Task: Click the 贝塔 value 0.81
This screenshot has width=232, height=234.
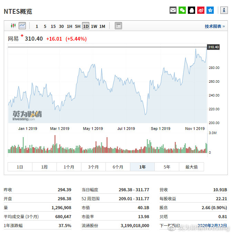Action: (x=223, y=217)
